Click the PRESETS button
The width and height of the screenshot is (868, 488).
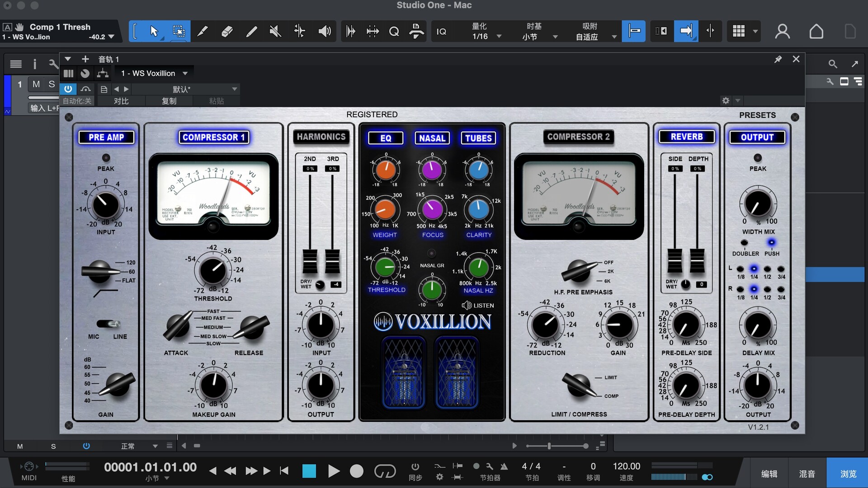[757, 115]
